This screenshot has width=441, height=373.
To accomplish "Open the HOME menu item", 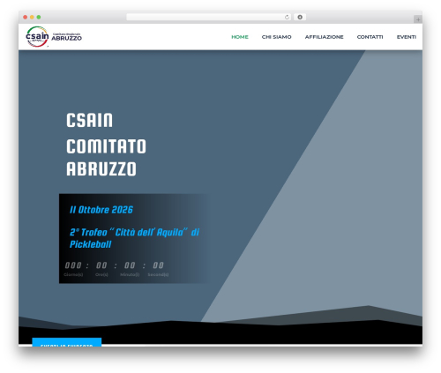I will 240,37.
